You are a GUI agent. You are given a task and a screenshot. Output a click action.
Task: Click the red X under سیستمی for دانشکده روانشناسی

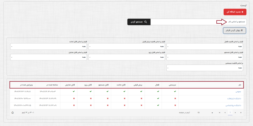point(175,106)
